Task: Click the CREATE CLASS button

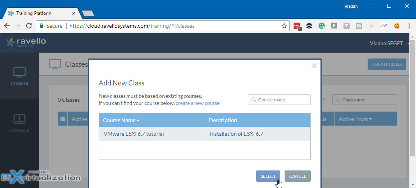Action: point(387,64)
